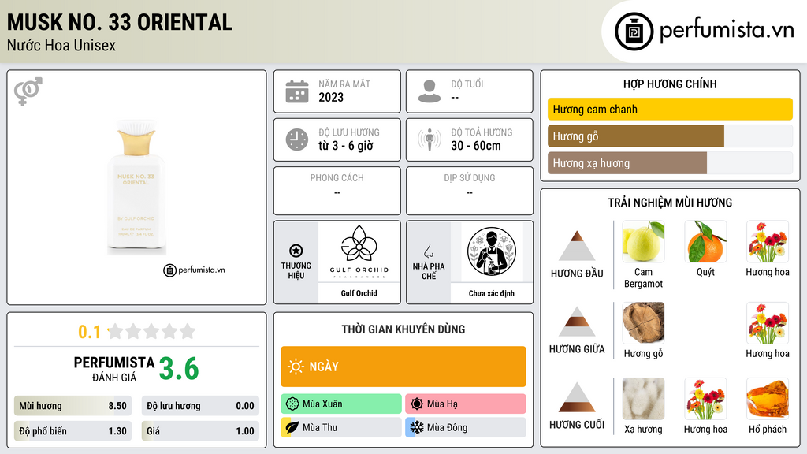Click the star badge icon above Thương hiệu
Viewport: 807px width, 454px height.
[x=296, y=251]
